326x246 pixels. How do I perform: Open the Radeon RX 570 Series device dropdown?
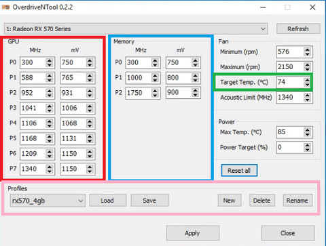[136, 29]
